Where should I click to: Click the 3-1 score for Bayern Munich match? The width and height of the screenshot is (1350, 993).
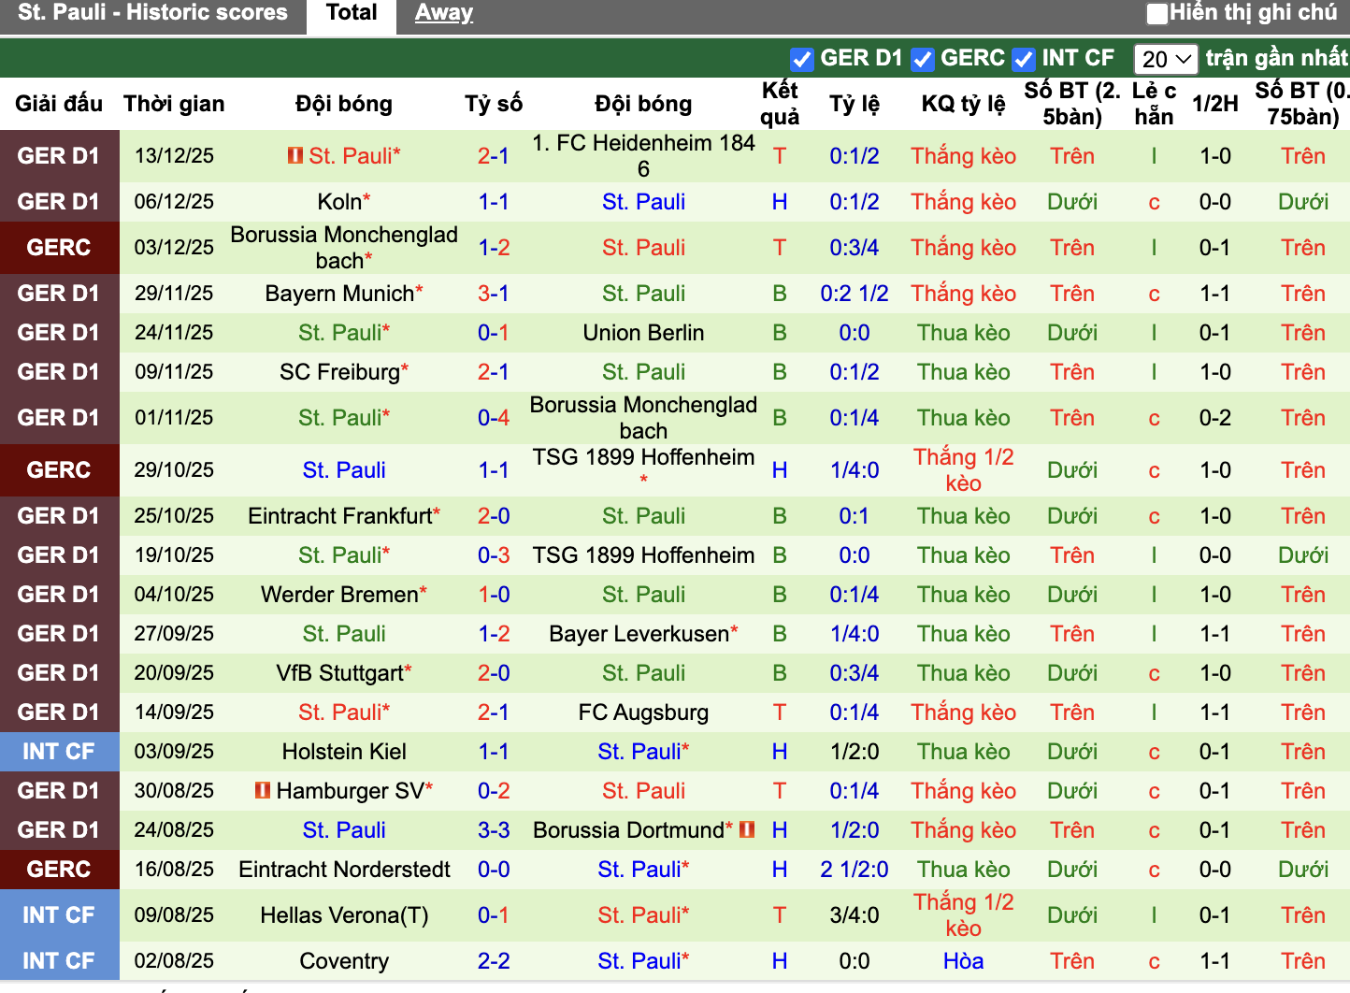(x=493, y=294)
